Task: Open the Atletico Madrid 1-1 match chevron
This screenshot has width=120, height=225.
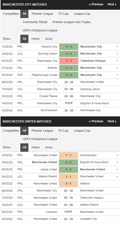Action: point(117,176)
